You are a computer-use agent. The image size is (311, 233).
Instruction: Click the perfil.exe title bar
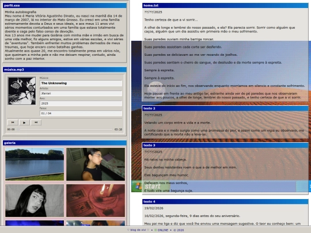click(x=65, y=5)
